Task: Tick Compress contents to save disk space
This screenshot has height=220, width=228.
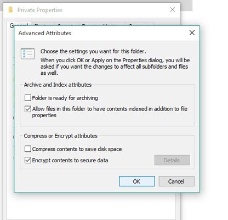Action: click(x=28, y=149)
